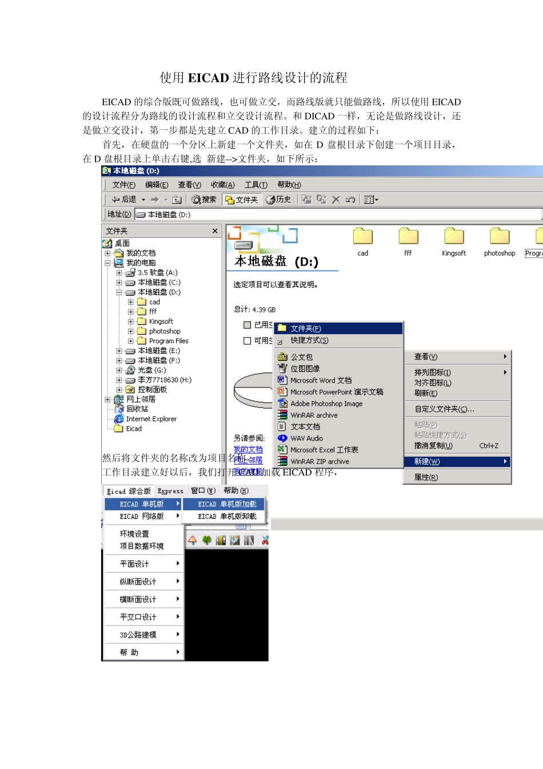The image size is (543, 769).
Task: Select the CD drive 光盘 (G:) in tree
Action: coord(146,370)
